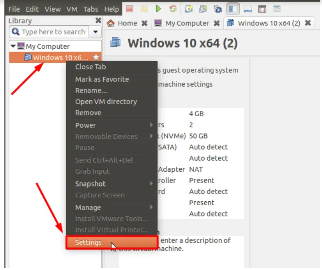Click the guest operating system link
The image size is (322, 270).
pyautogui.click(x=198, y=70)
